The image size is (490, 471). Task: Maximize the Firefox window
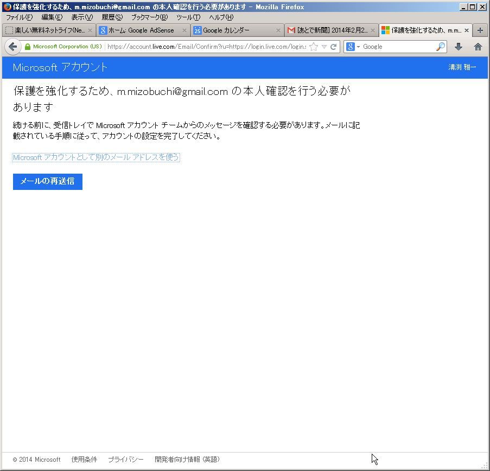tap(473, 7)
